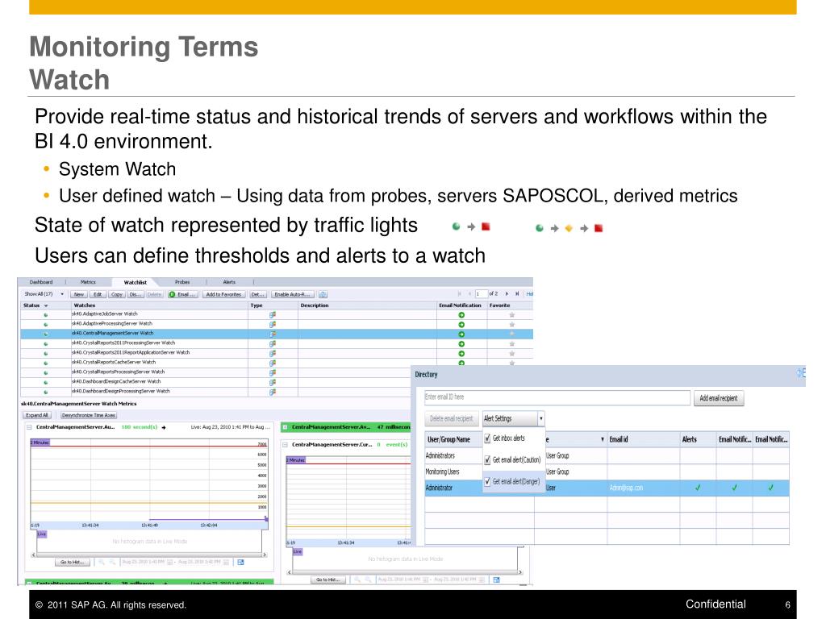
Task: Collapse the CentralManagementServer.Cur... events panel
Action: coord(285,445)
